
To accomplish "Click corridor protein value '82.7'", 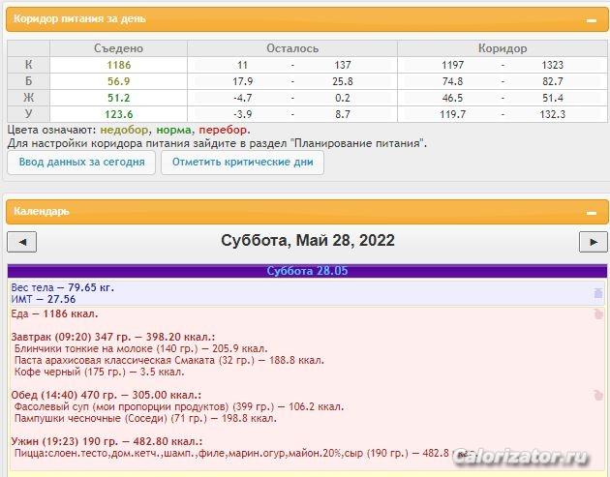I will pos(553,81).
